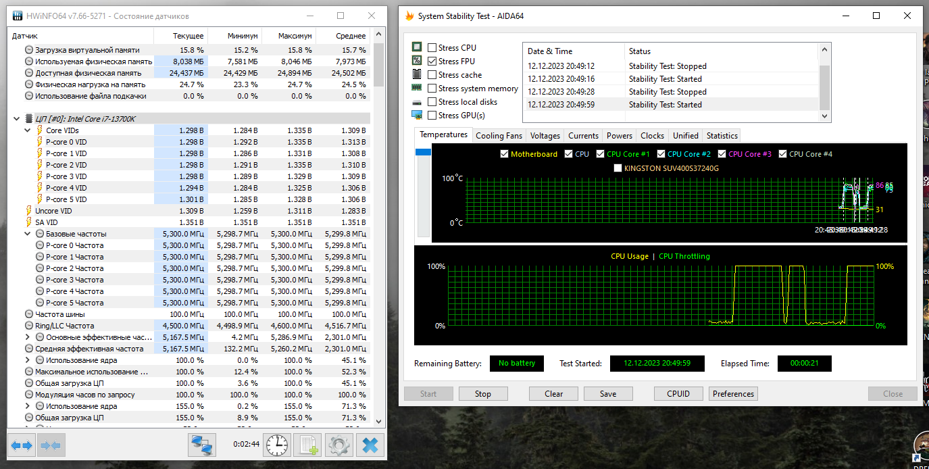The height and width of the screenshot is (469, 929).
Task: Open CPUID from AIDA64
Action: pyautogui.click(x=678, y=393)
